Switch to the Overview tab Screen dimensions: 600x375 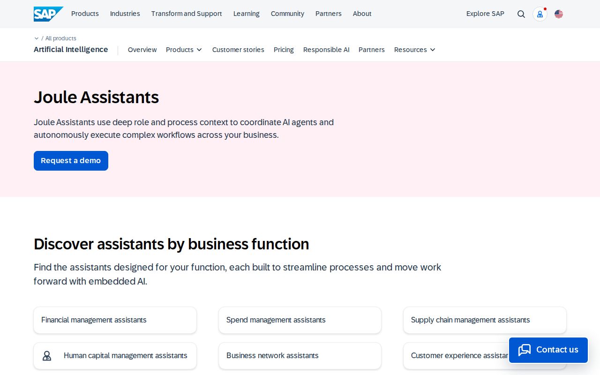pyautogui.click(x=142, y=50)
